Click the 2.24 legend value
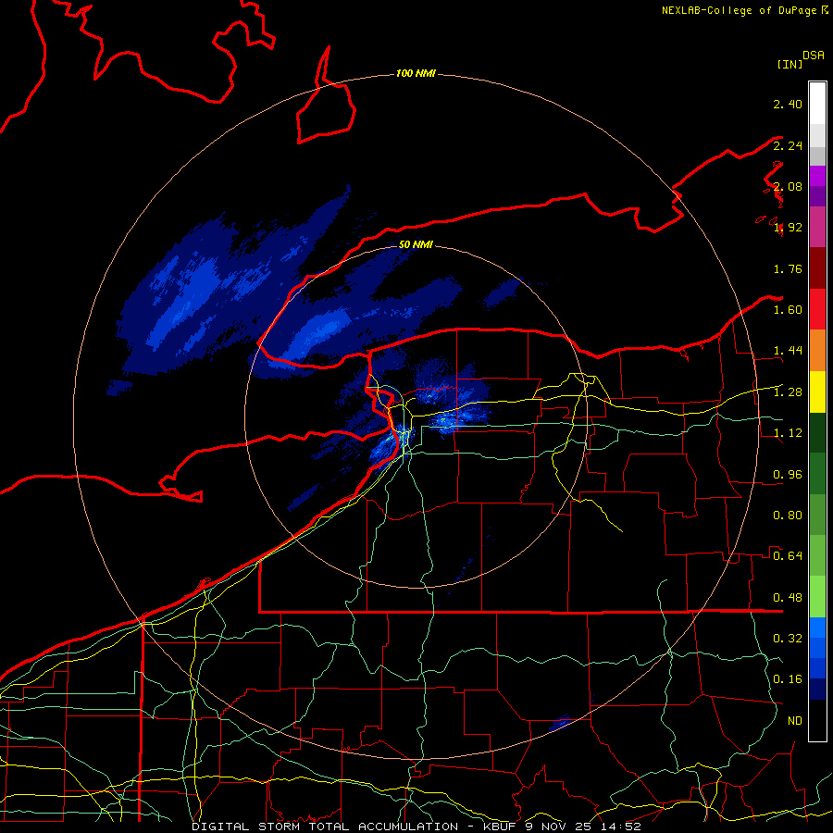This screenshot has height=833, width=833. point(788,145)
